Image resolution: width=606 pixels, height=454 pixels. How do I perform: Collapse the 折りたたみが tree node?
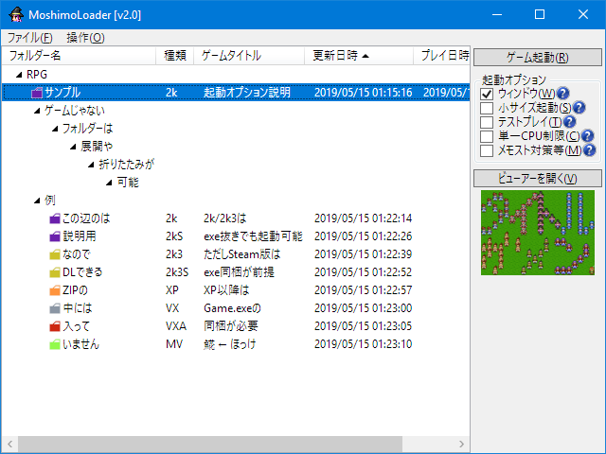[91, 165]
